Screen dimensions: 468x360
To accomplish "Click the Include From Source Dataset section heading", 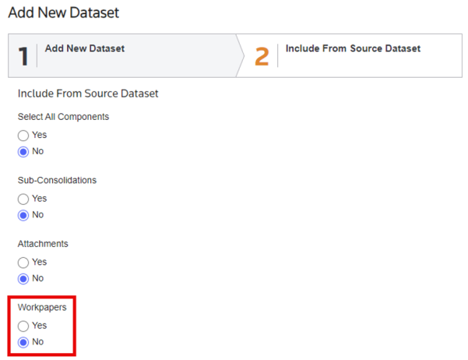I will click(x=88, y=94).
